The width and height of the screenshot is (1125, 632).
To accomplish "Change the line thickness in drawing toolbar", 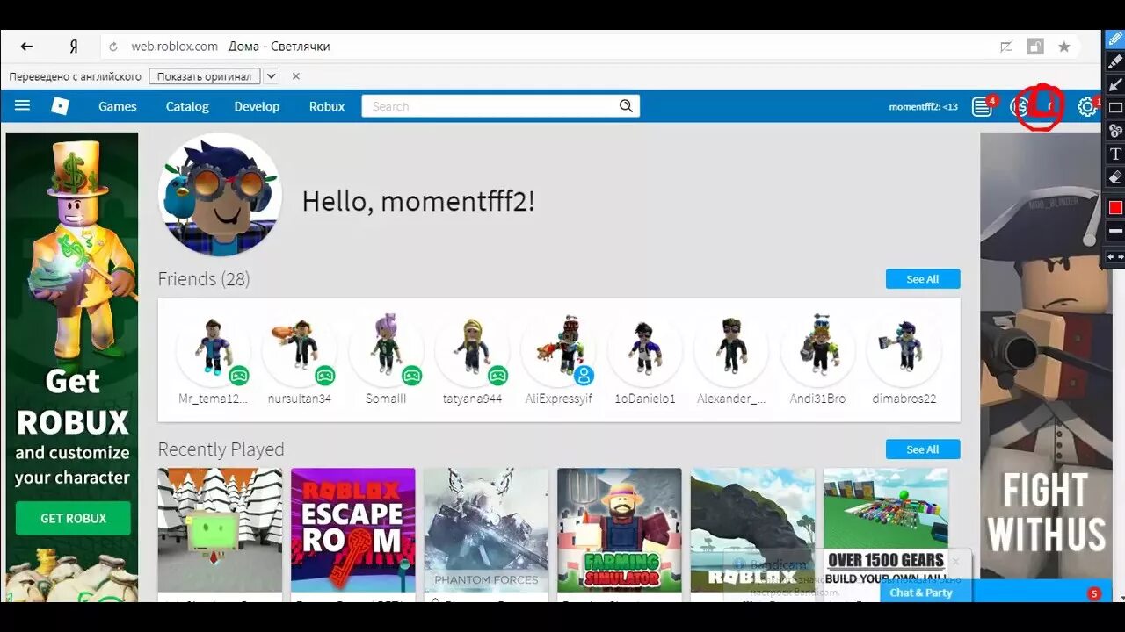I will (1115, 231).
